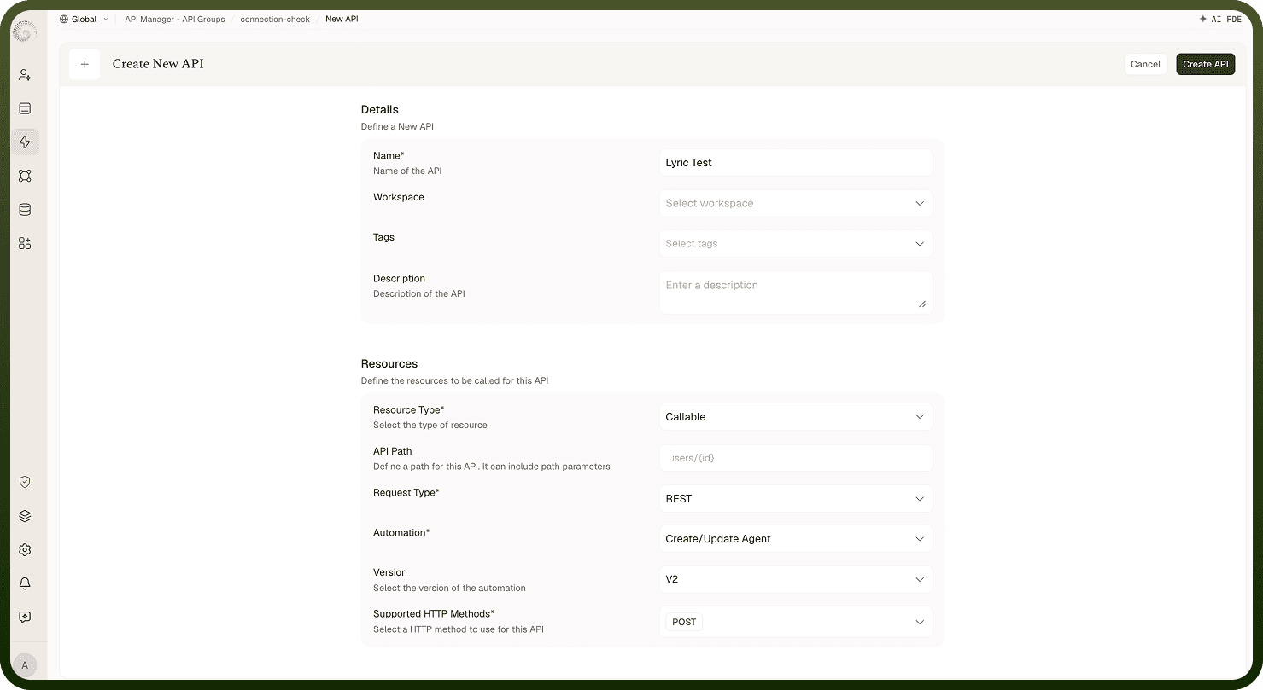Image resolution: width=1263 pixels, height=690 pixels.
Task: Go to the connection-check breadcrumb
Action: pyautogui.click(x=275, y=19)
